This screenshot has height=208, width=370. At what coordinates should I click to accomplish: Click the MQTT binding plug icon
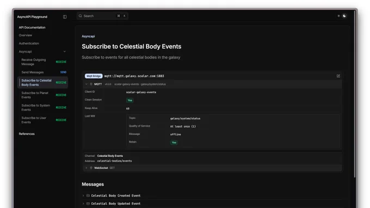coord(91,84)
